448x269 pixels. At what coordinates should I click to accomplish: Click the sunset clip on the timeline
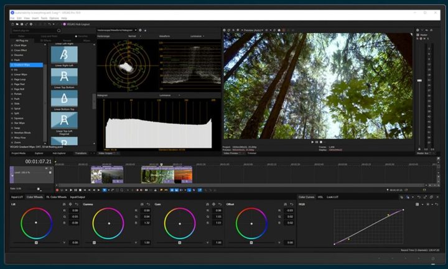click(183, 176)
